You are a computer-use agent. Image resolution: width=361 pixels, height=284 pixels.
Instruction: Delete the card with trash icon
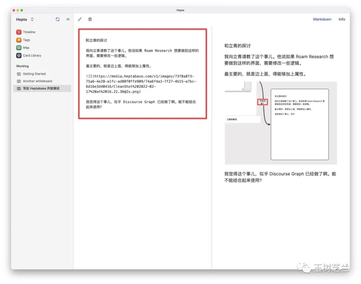pyautogui.click(x=90, y=19)
